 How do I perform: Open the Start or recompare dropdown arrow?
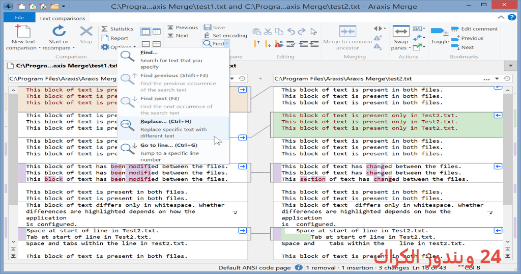pyautogui.click(x=73, y=48)
